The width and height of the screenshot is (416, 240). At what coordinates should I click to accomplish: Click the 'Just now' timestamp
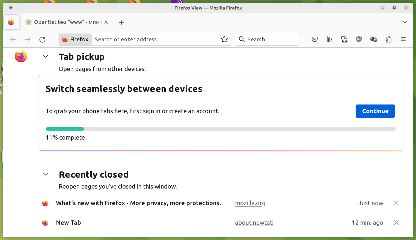(371, 203)
